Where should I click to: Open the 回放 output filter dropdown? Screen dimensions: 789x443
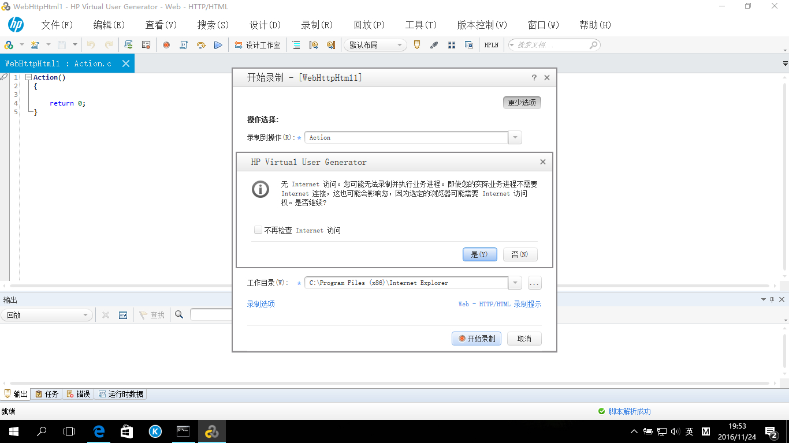(47, 315)
